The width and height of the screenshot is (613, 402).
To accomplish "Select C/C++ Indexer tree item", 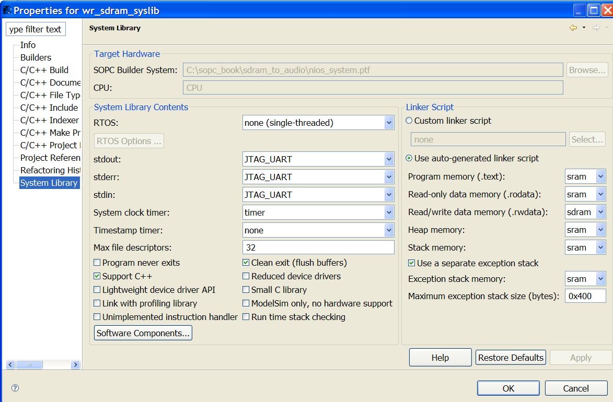I will pos(50,120).
